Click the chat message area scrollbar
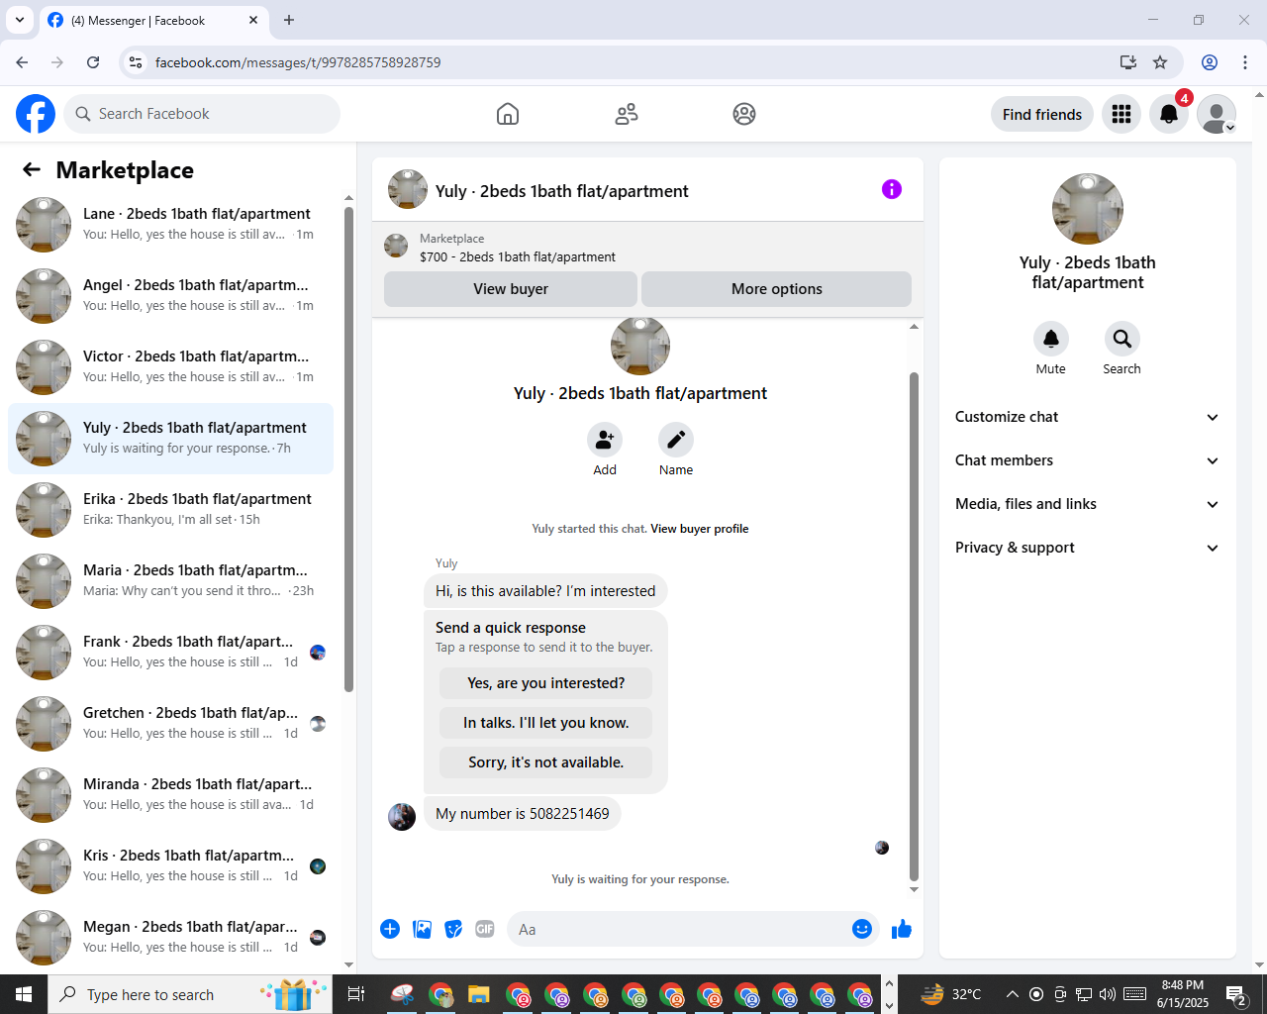This screenshot has width=1267, height=1014. (914, 626)
